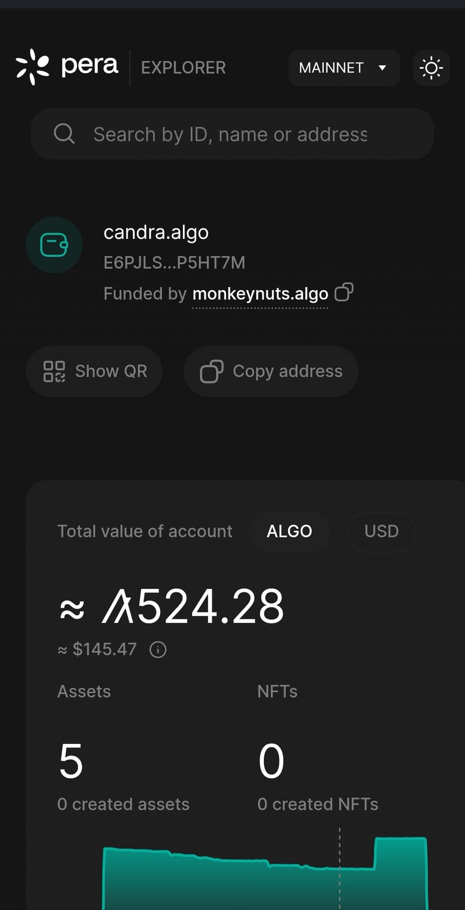
Task: Click the pera wordmark text
Action: click(x=89, y=66)
